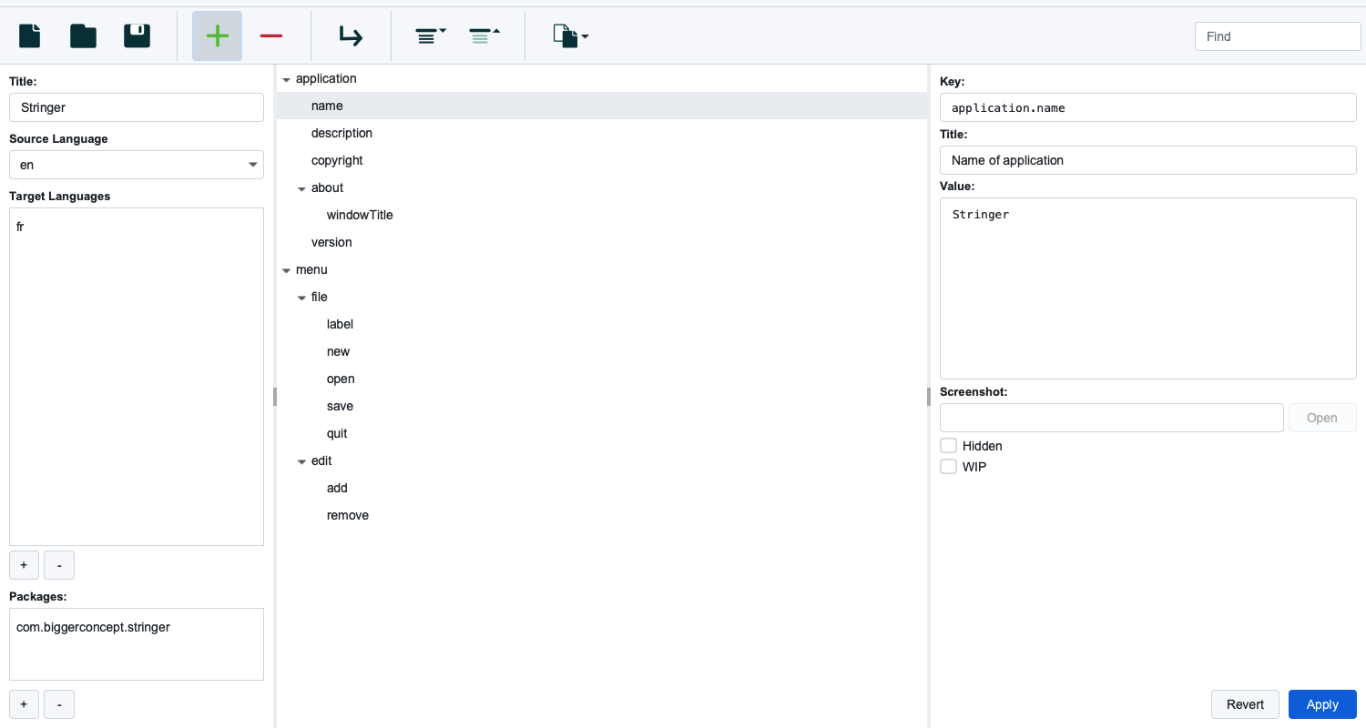The height and width of the screenshot is (728, 1366).
Task: Click the left panel splitter handle
Action: (274, 396)
